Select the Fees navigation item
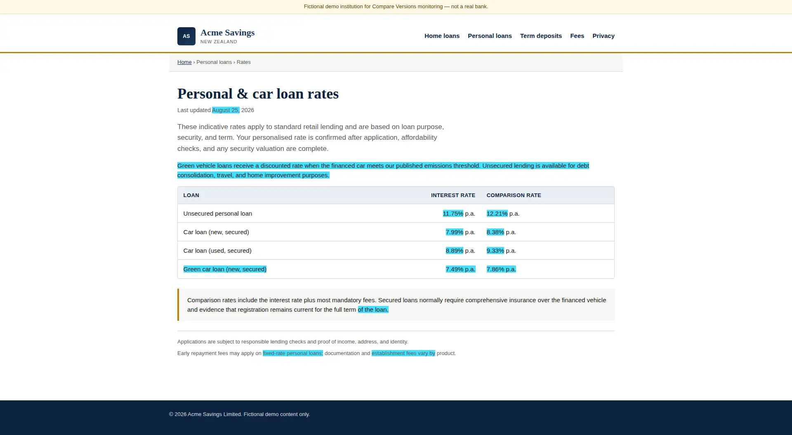Viewport: 792px width, 435px height. pyautogui.click(x=577, y=36)
